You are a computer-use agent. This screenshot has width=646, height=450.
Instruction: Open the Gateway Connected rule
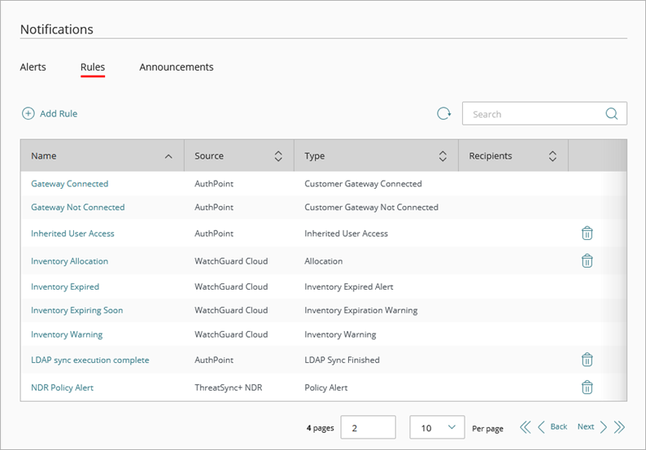coord(69,184)
